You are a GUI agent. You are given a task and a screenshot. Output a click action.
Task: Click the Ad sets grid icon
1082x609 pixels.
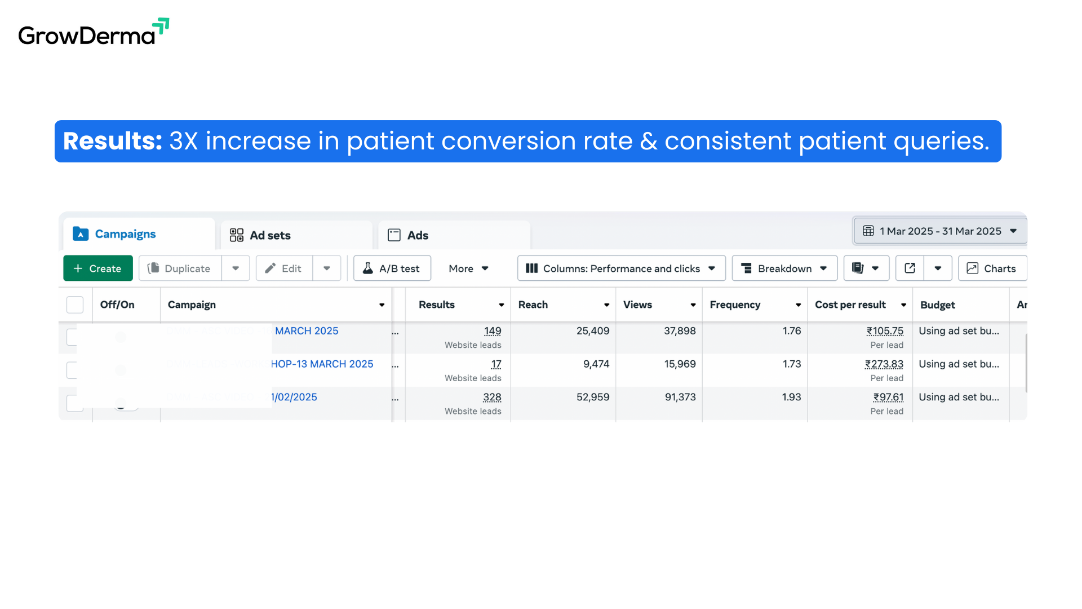coord(237,235)
